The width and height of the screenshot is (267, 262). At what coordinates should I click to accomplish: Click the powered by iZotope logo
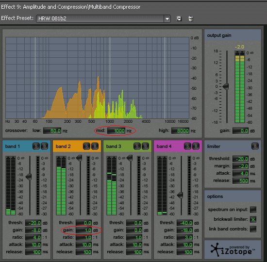tap(233, 249)
